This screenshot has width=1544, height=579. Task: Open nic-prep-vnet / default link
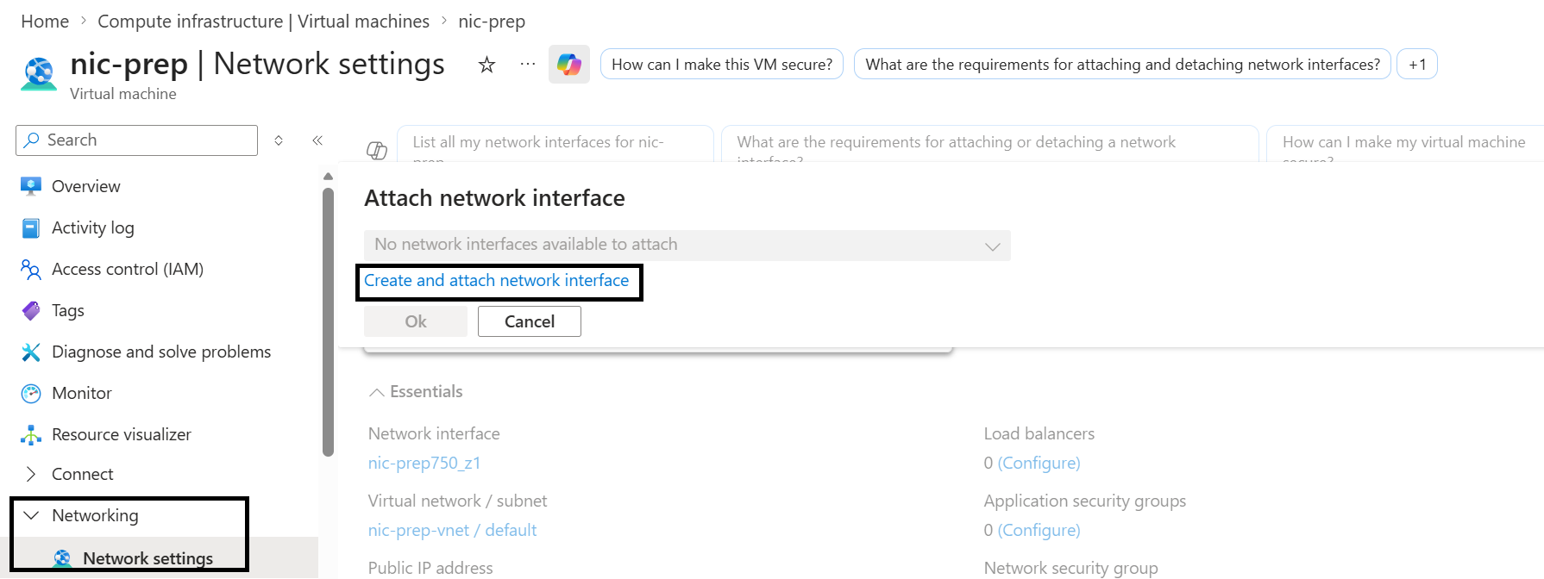[x=452, y=530]
